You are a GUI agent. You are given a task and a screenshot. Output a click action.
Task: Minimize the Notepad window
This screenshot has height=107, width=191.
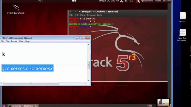(77, 38)
